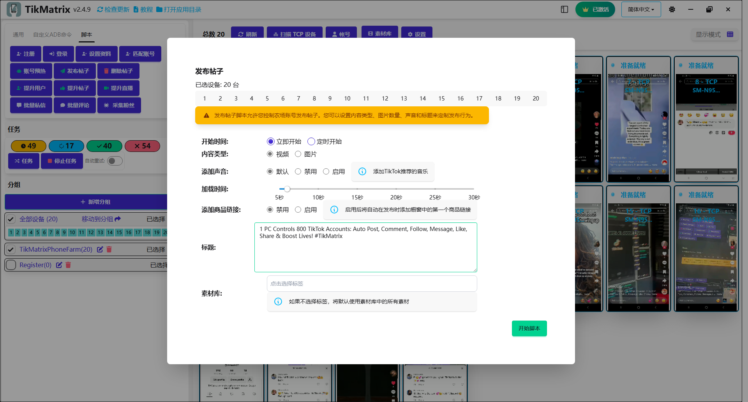Delete the Register(0) group trash icon
Screen dimensions: 748x402
tap(68, 265)
